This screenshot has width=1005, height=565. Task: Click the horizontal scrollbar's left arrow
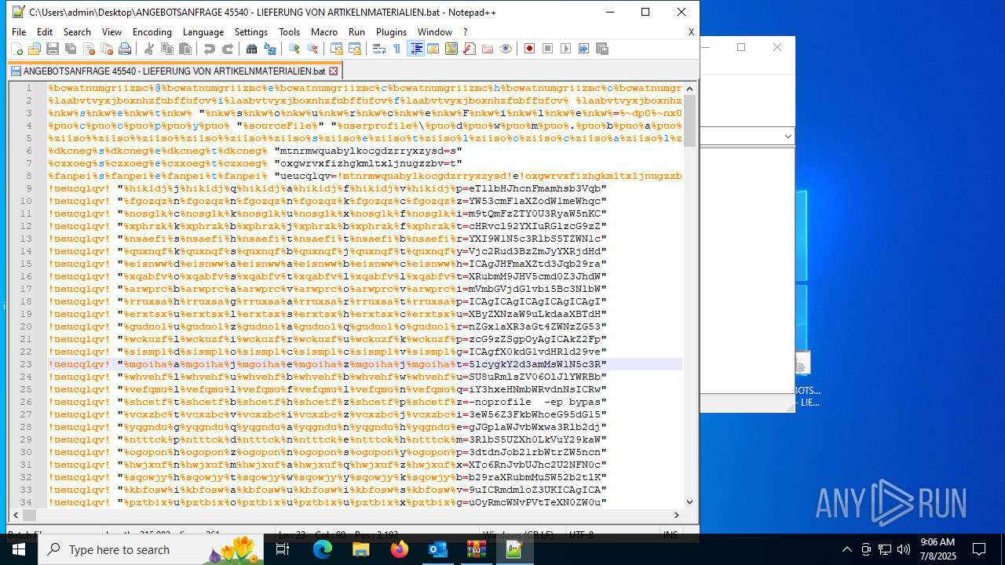(15, 515)
